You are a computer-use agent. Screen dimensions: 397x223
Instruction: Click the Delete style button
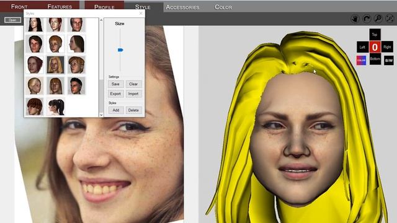(x=133, y=110)
